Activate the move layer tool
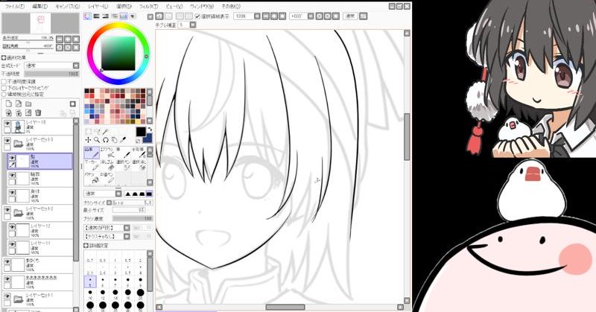This screenshot has width=596, height=312. pos(88,140)
